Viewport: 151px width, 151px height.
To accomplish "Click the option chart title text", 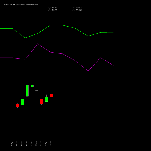I will 21,5.
